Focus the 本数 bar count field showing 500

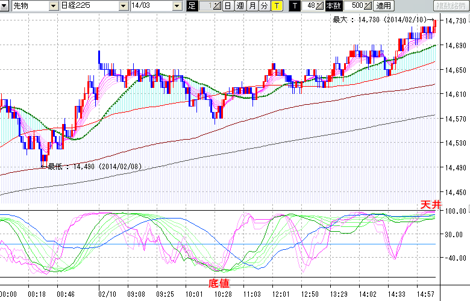pos(356,6)
